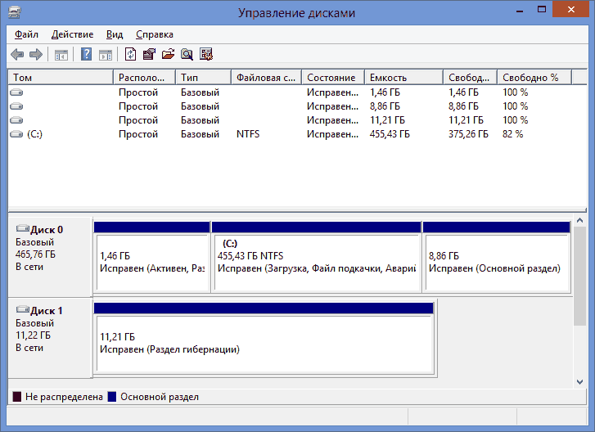Open Help via blue question-mark icon
This screenshot has height=432, width=595.
[x=86, y=55]
